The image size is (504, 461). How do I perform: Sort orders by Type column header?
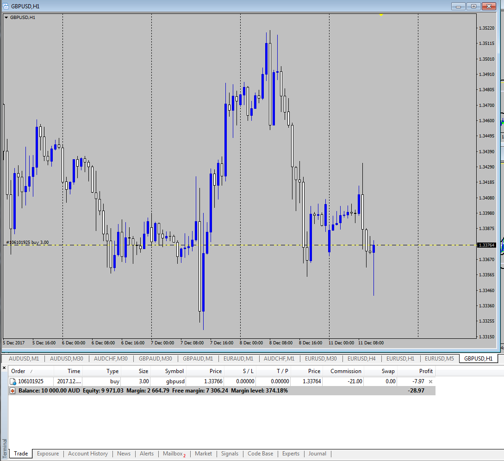point(101,371)
